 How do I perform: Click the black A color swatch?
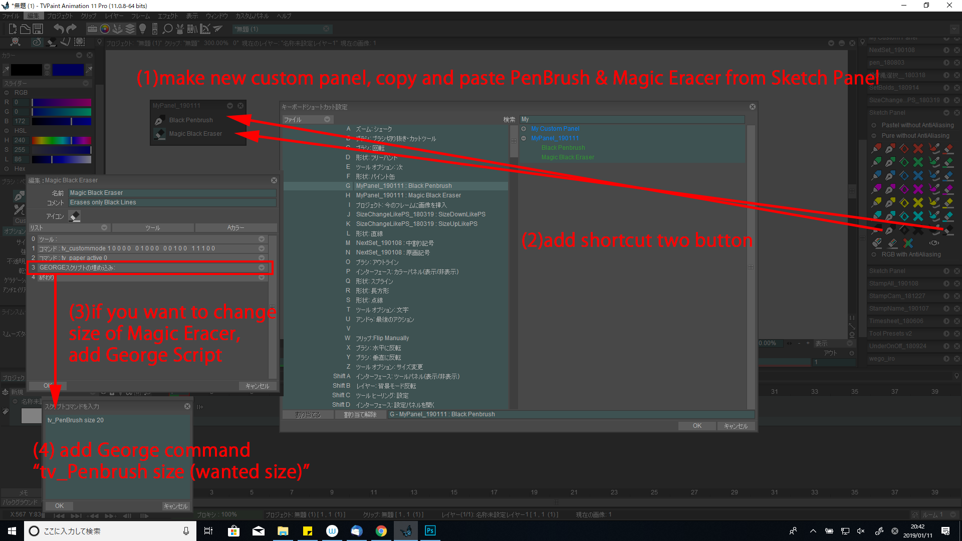click(27, 70)
